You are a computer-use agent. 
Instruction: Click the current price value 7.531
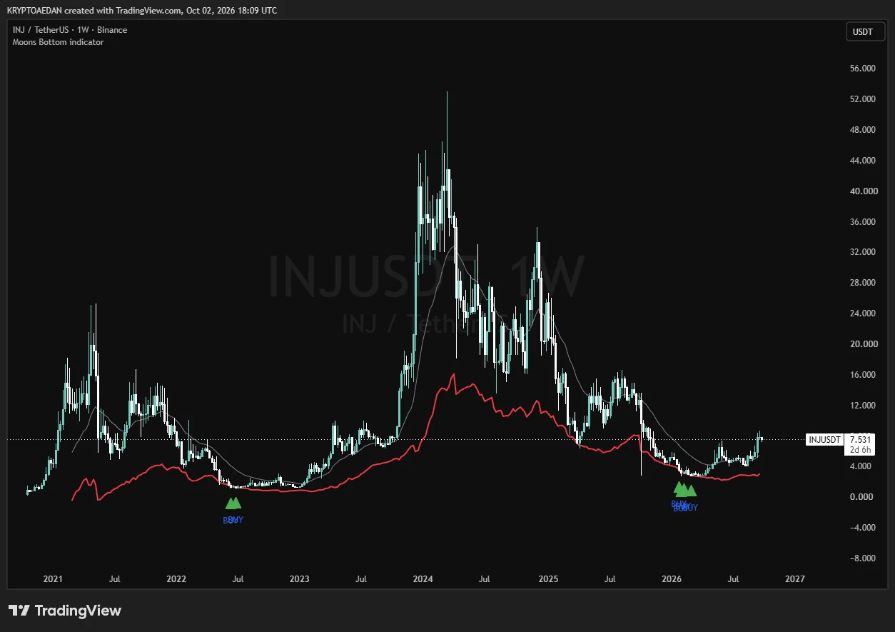pos(859,440)
